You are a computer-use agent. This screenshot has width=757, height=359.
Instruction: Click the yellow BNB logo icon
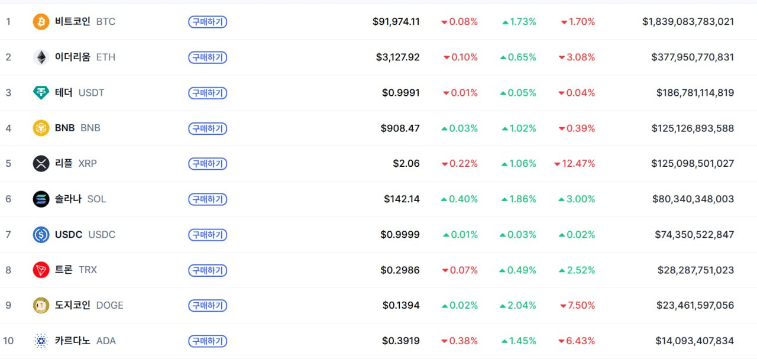click(41, 128)
